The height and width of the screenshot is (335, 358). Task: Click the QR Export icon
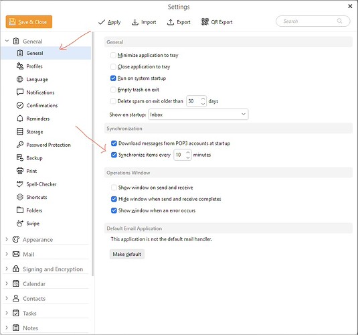(205, 22)
